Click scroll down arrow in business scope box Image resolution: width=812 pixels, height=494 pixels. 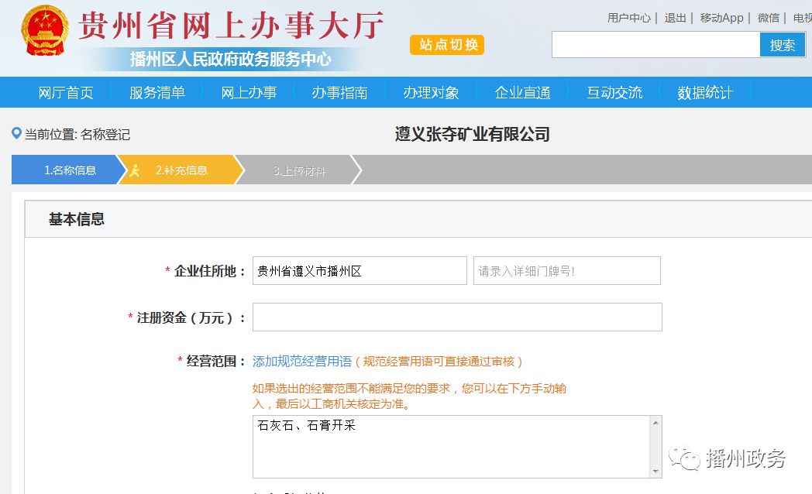655,471
